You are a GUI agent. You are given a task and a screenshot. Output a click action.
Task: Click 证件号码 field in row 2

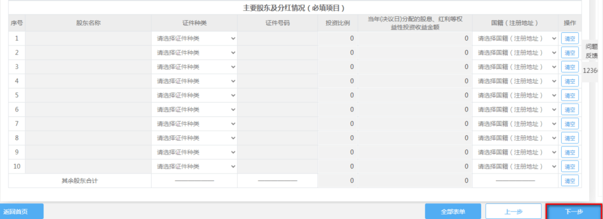[x=277, y=52]
